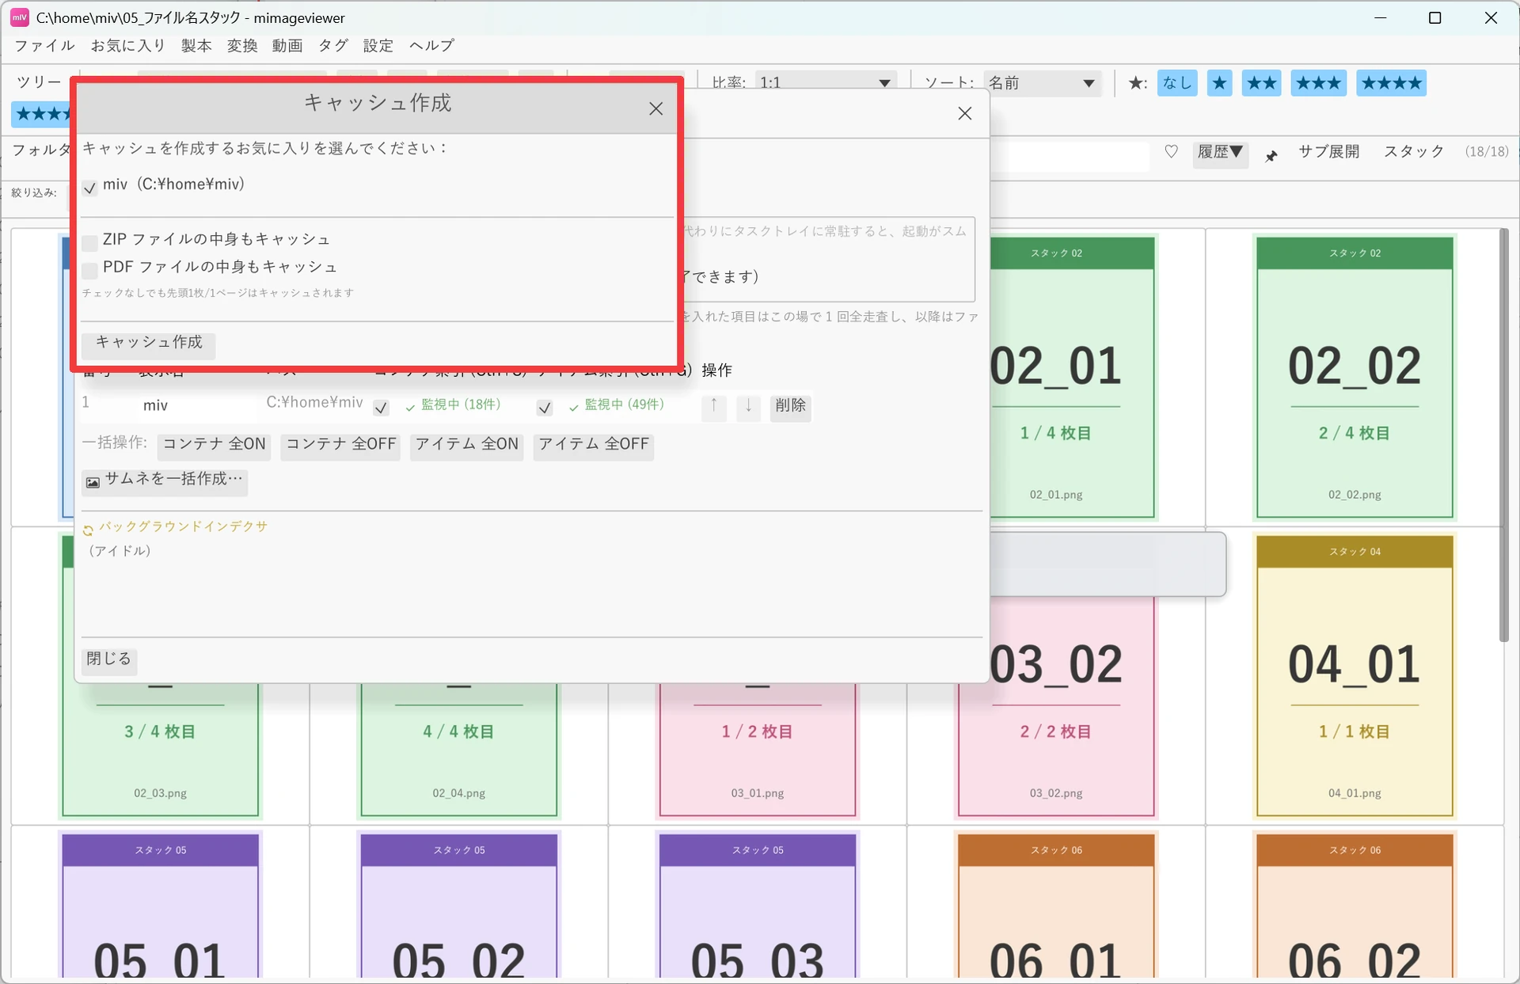The width and height of the screenshot is (1520, 984).
Task: Open thumbnail 03_01.png
Action: (758, 750)
